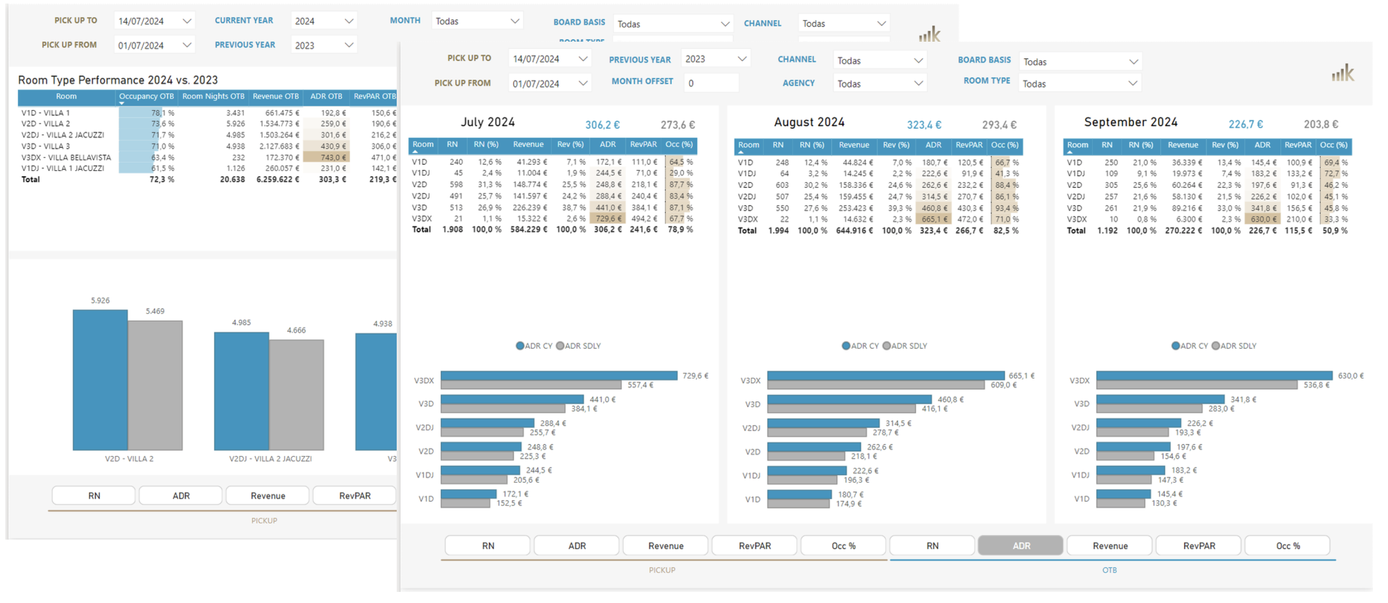Viewport: 1388px width, 603px height.
Task: Click the MONTH OFFSET input field
Action: tap(711, 83)
